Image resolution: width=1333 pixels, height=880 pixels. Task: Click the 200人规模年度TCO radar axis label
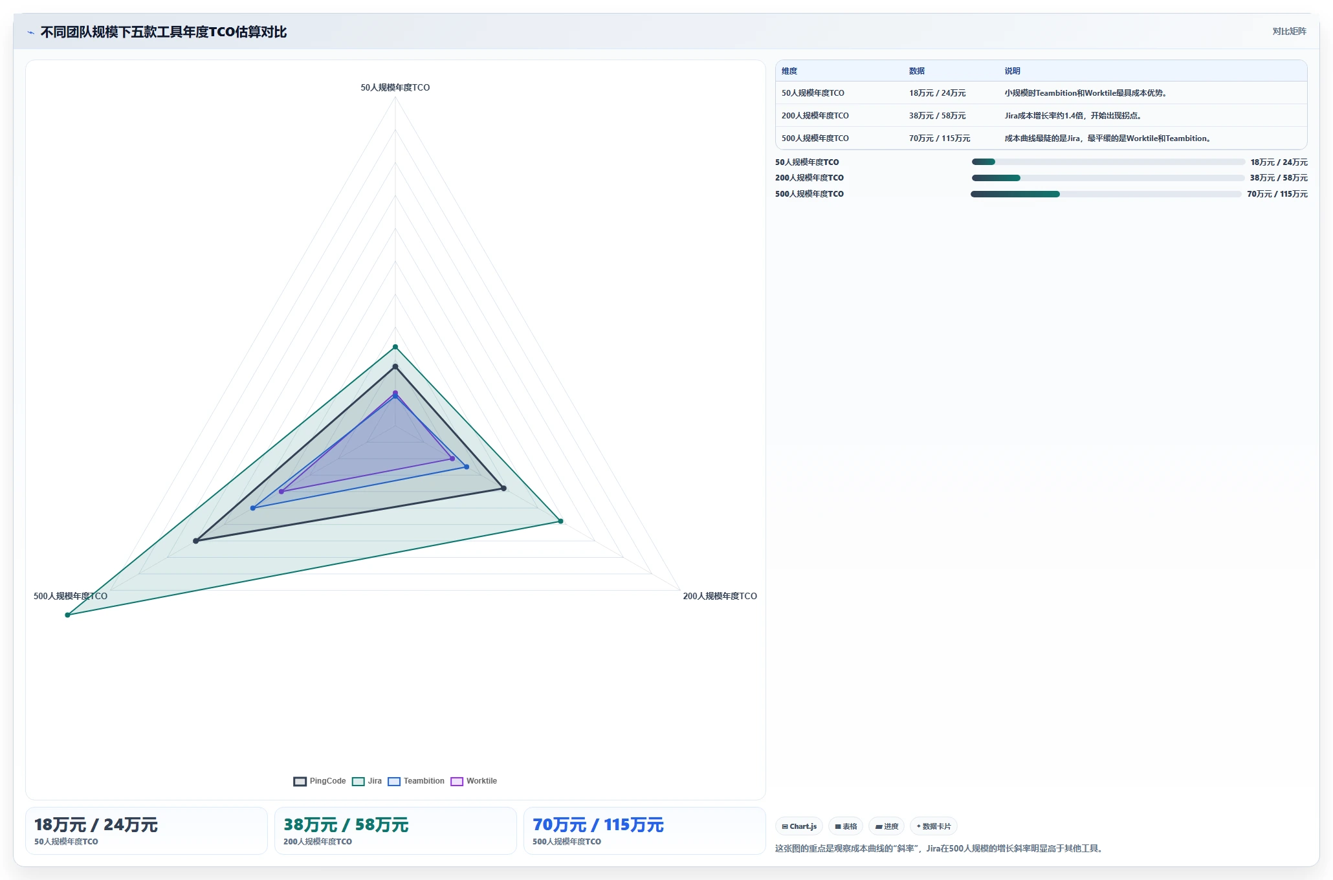coord(720,596)
